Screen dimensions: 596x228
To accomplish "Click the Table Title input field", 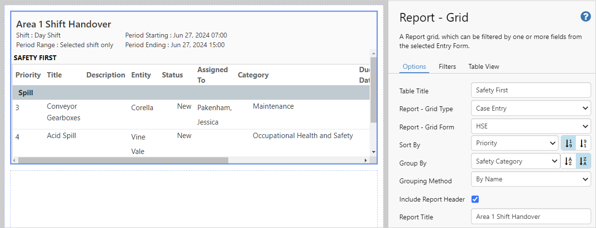I will [x=531, y=90].
